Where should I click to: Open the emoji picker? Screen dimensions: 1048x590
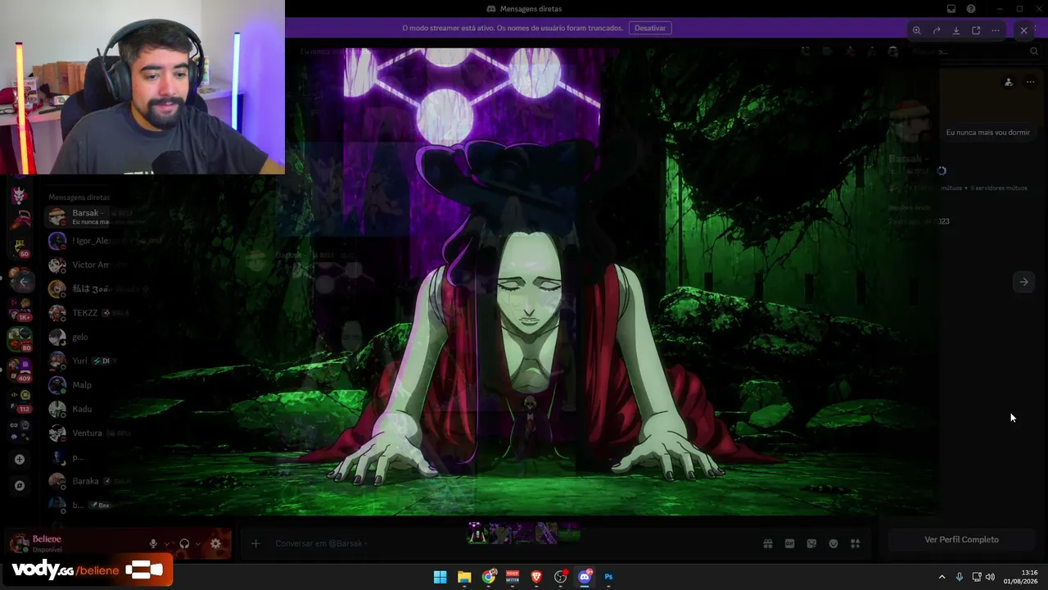(833, 543)
